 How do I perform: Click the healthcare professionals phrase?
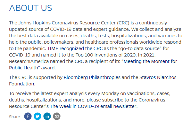pos(112,42)
